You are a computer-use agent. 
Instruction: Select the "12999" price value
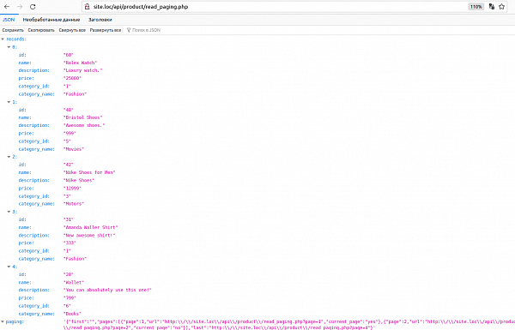[x=72, y=189]
